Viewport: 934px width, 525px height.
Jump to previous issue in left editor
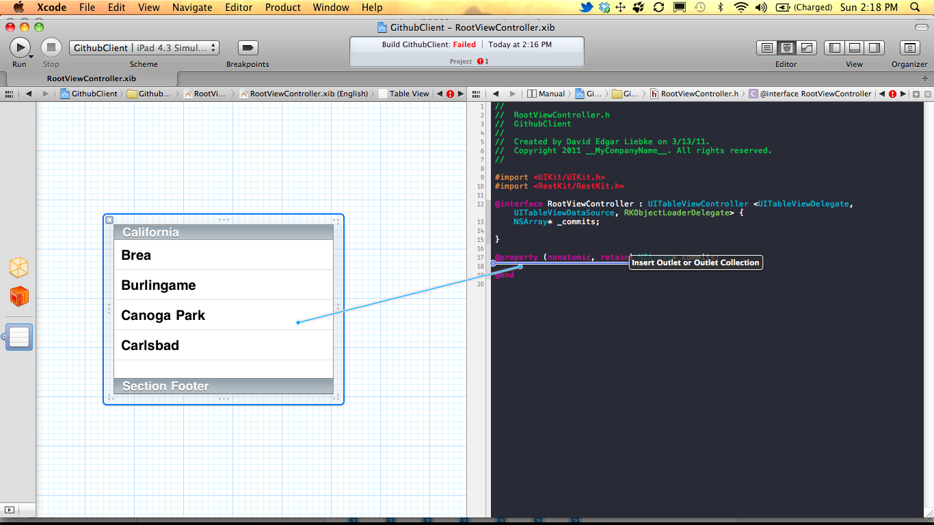click(x=440, y=94)
